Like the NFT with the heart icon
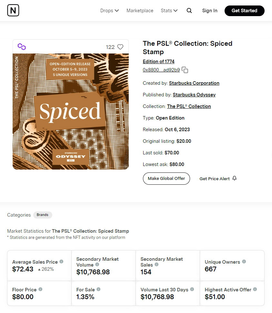 pyautogui.click(x=120, y=47)
